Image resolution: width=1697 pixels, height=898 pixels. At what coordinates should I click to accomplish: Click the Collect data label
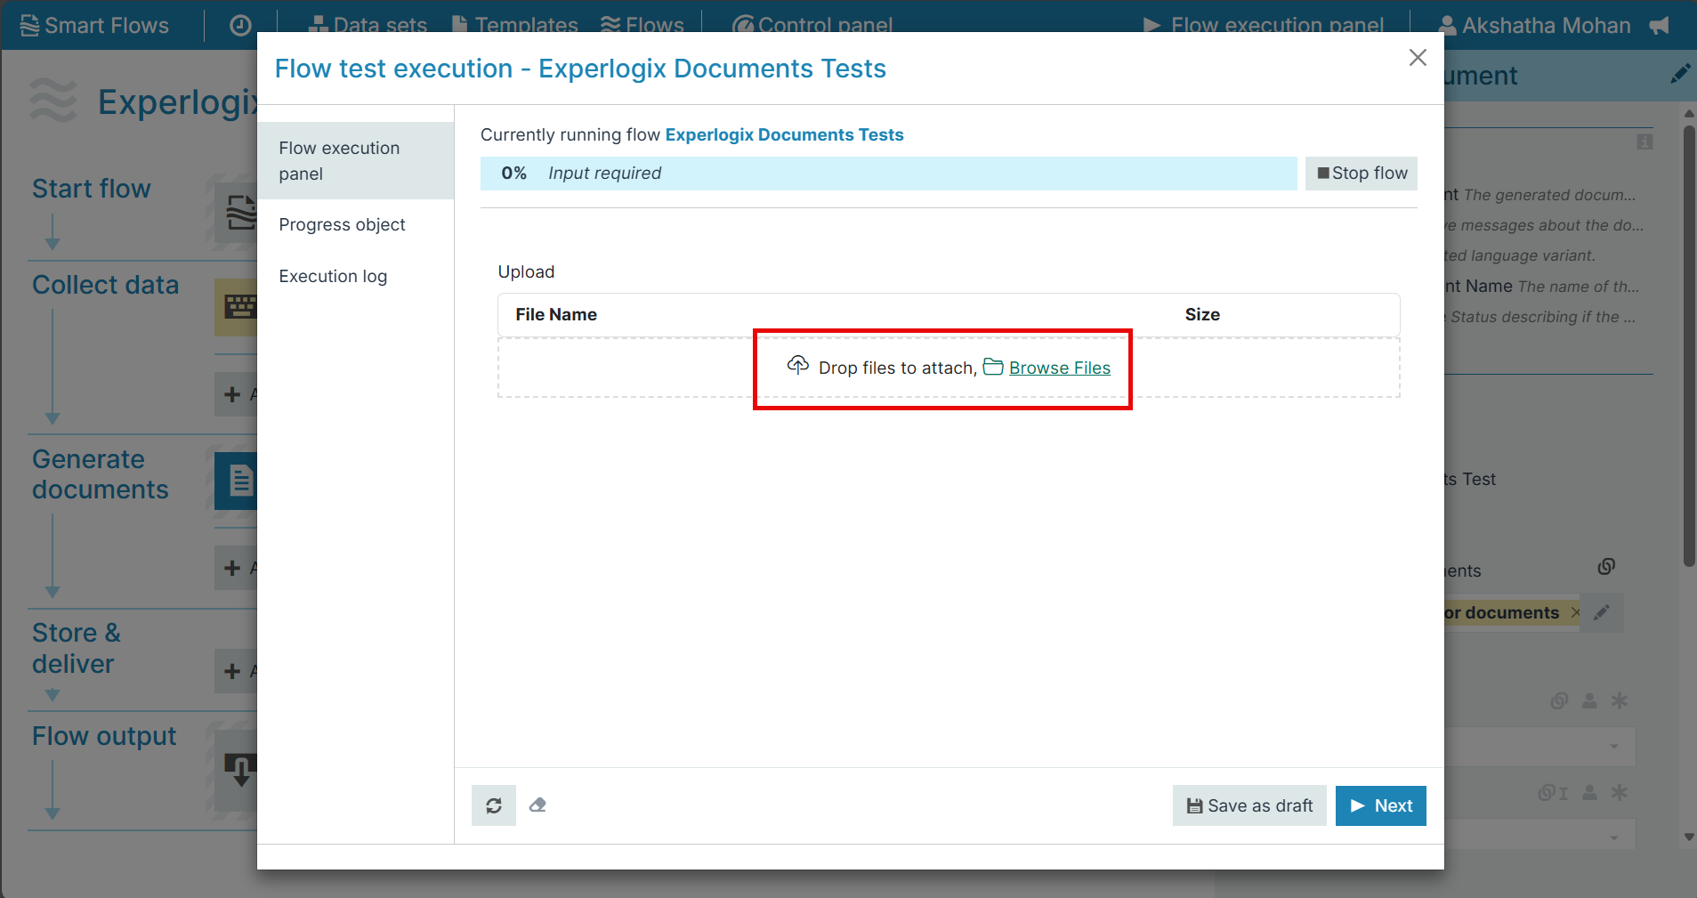point(106,285)
